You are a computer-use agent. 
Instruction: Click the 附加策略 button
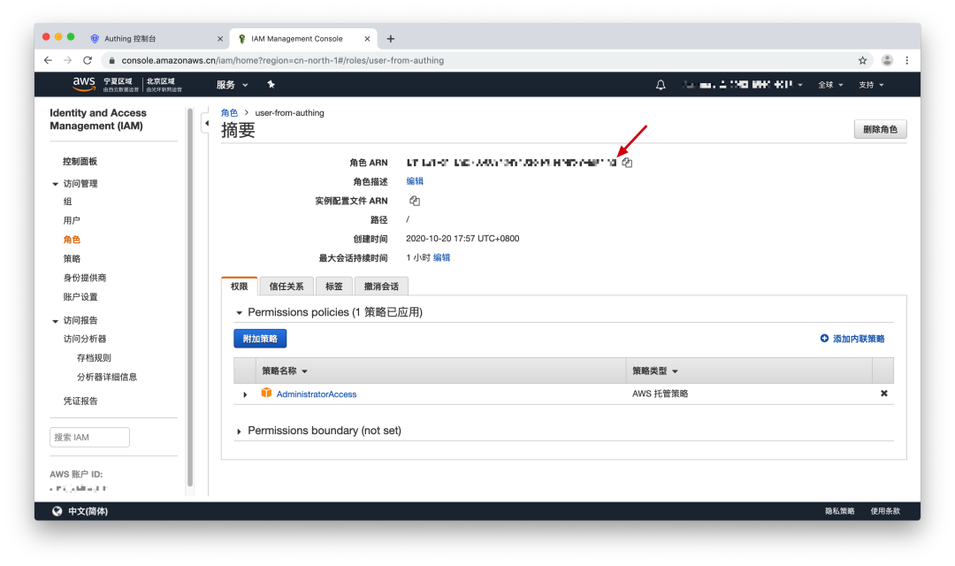coord(260,339)
